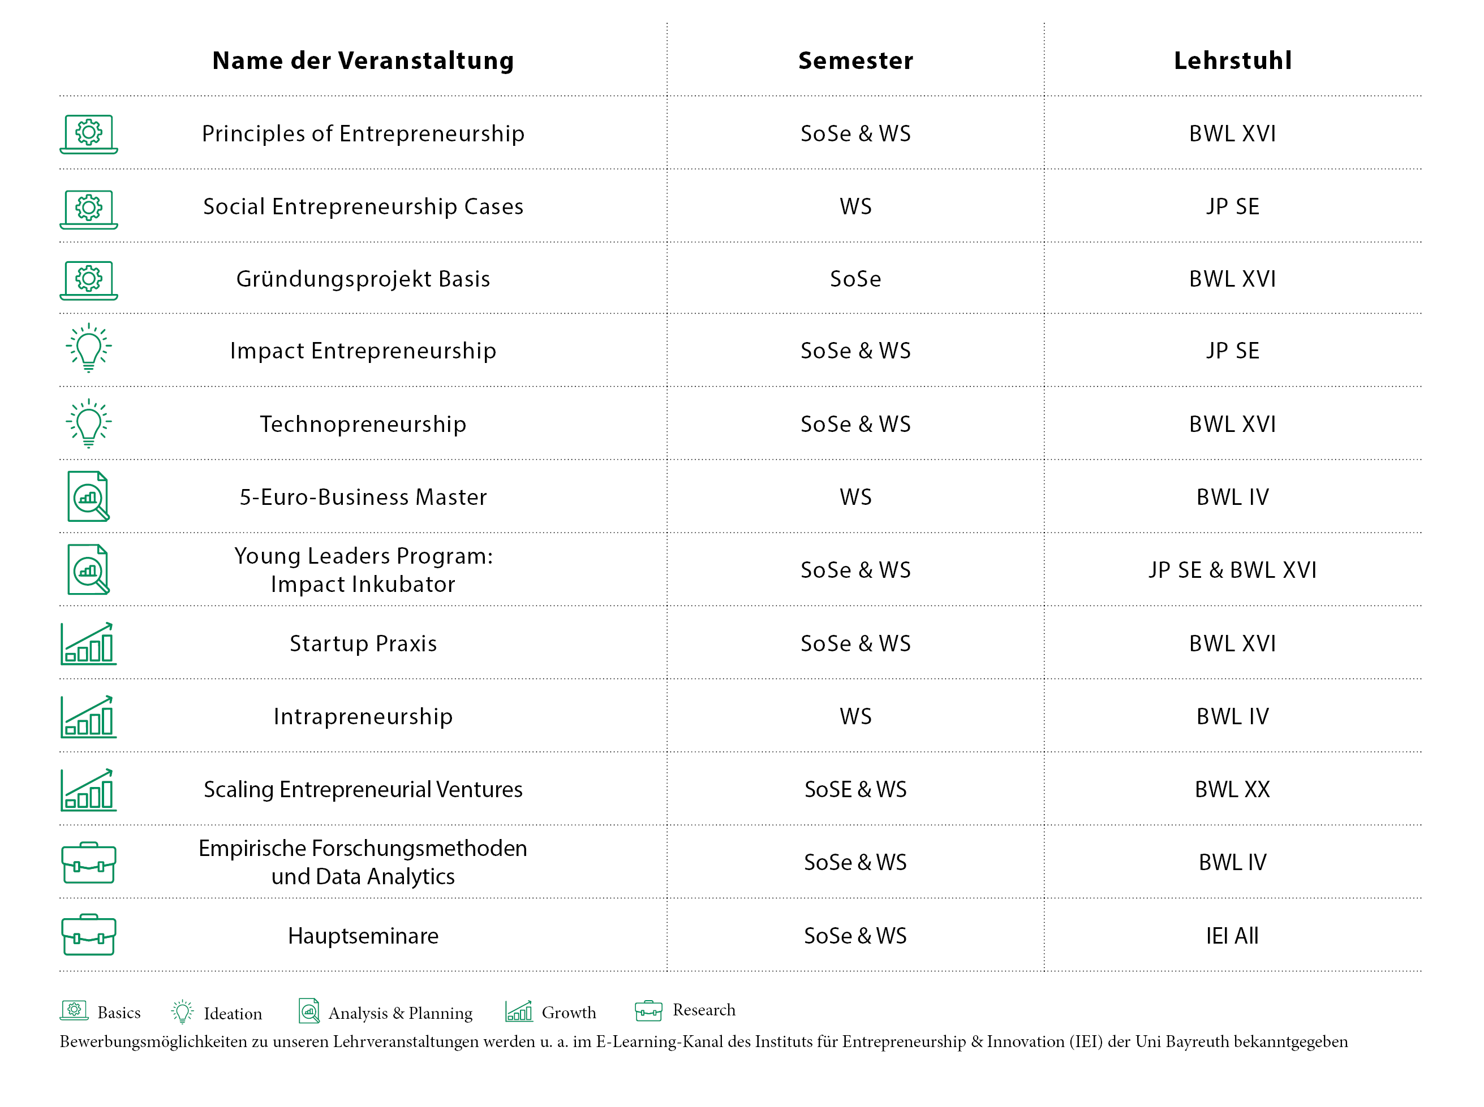Click the gear laptop icon beside Principles of Entrepreneurship
This screenshot has height=1107, width=1484.
[x=88, y=134]
